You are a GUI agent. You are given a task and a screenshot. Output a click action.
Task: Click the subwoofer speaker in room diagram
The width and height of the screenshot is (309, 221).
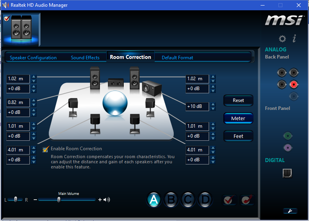click(x=151, y=87)
